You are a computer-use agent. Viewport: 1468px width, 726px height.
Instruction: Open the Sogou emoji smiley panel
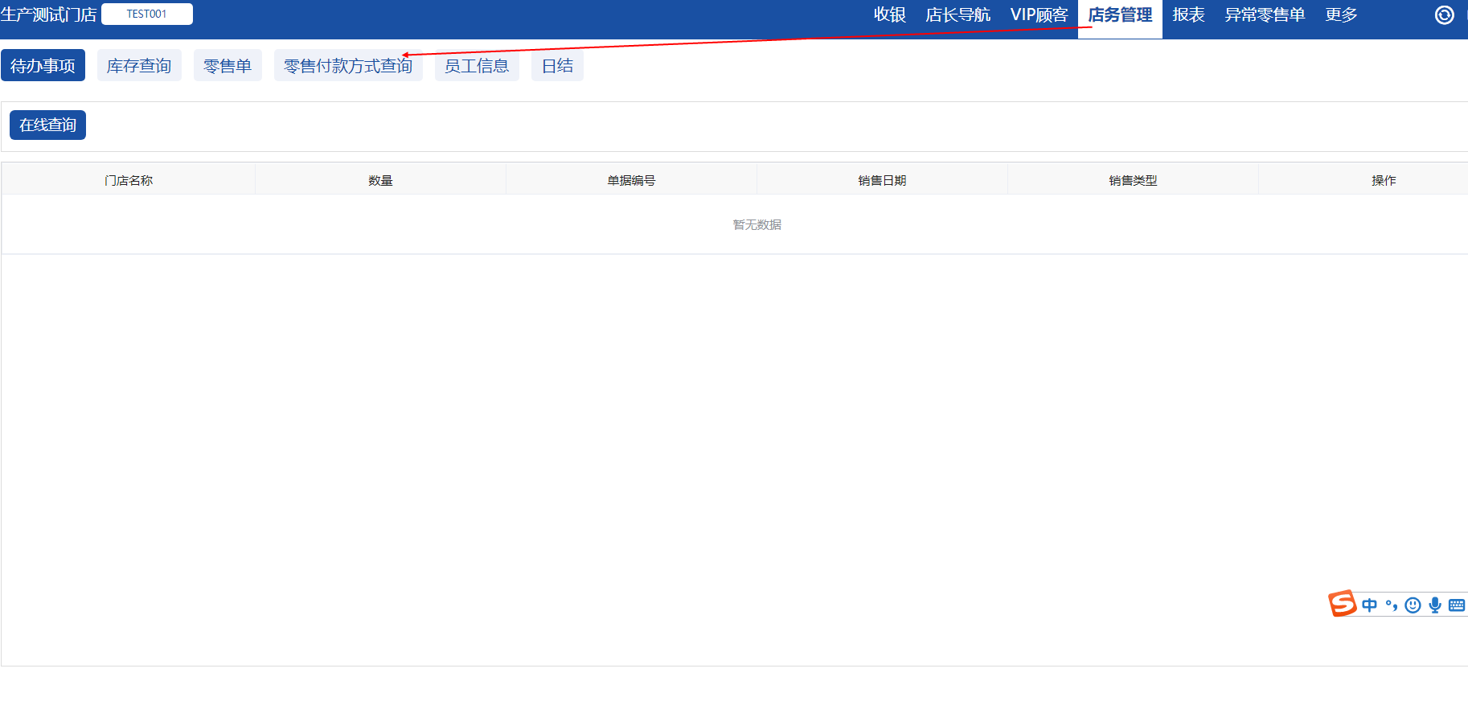pyautogui.click(x=1413, y=605)
